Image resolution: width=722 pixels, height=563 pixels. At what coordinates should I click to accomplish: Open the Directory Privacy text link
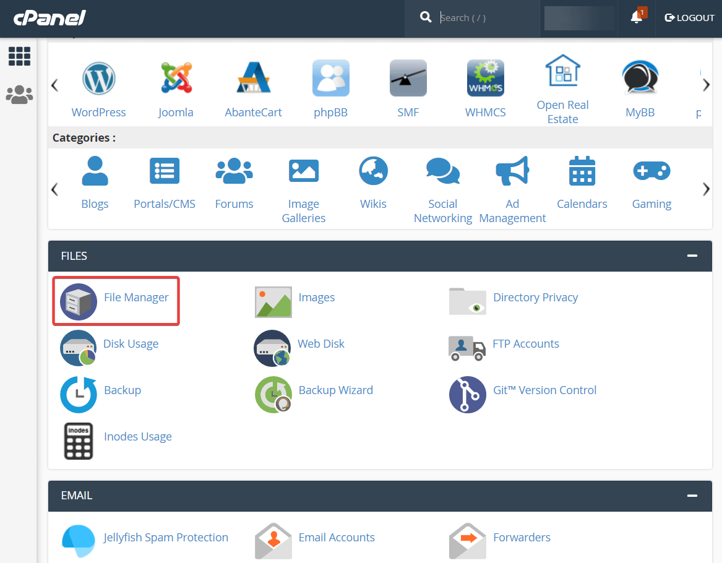click(x=536, y=298)
